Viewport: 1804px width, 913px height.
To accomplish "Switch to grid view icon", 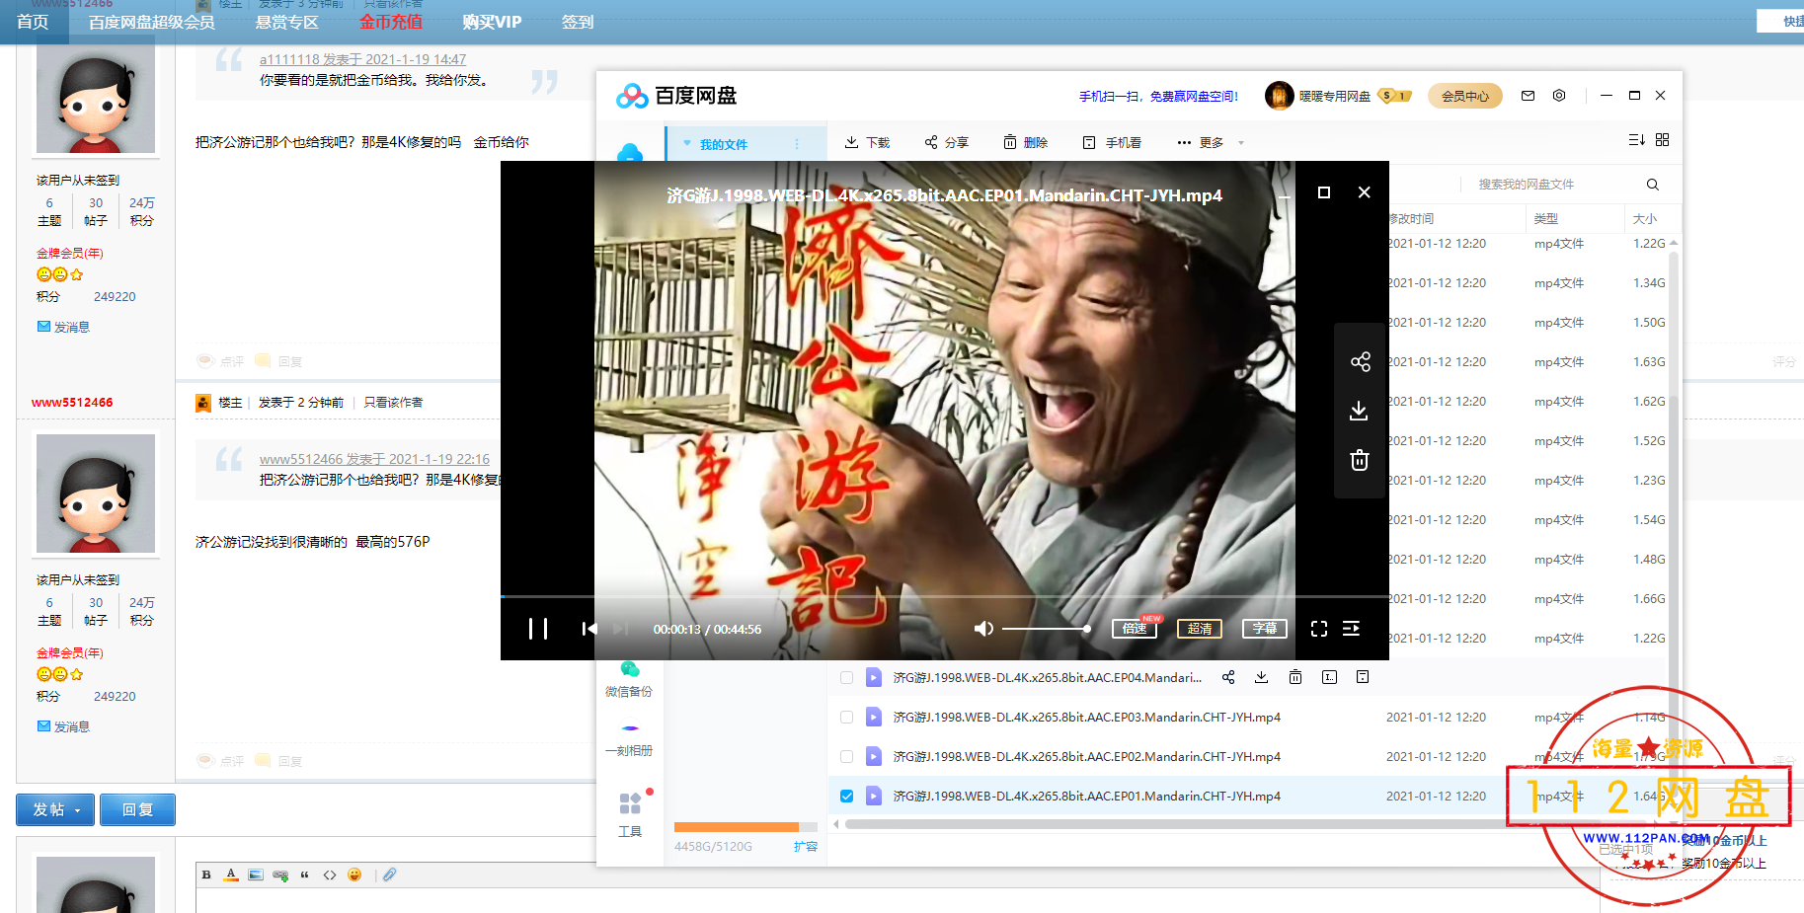I will [1663, 140].
